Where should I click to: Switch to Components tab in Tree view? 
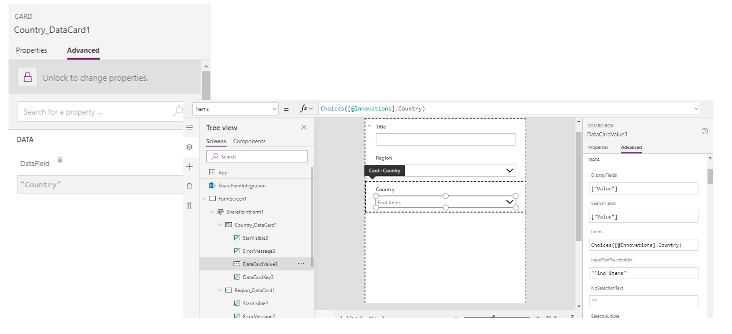[x=249, y=141]
